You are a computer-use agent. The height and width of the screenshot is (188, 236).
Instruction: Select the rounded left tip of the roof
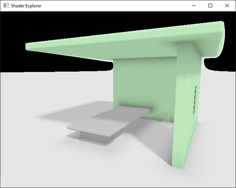click(x=28, y=46)
